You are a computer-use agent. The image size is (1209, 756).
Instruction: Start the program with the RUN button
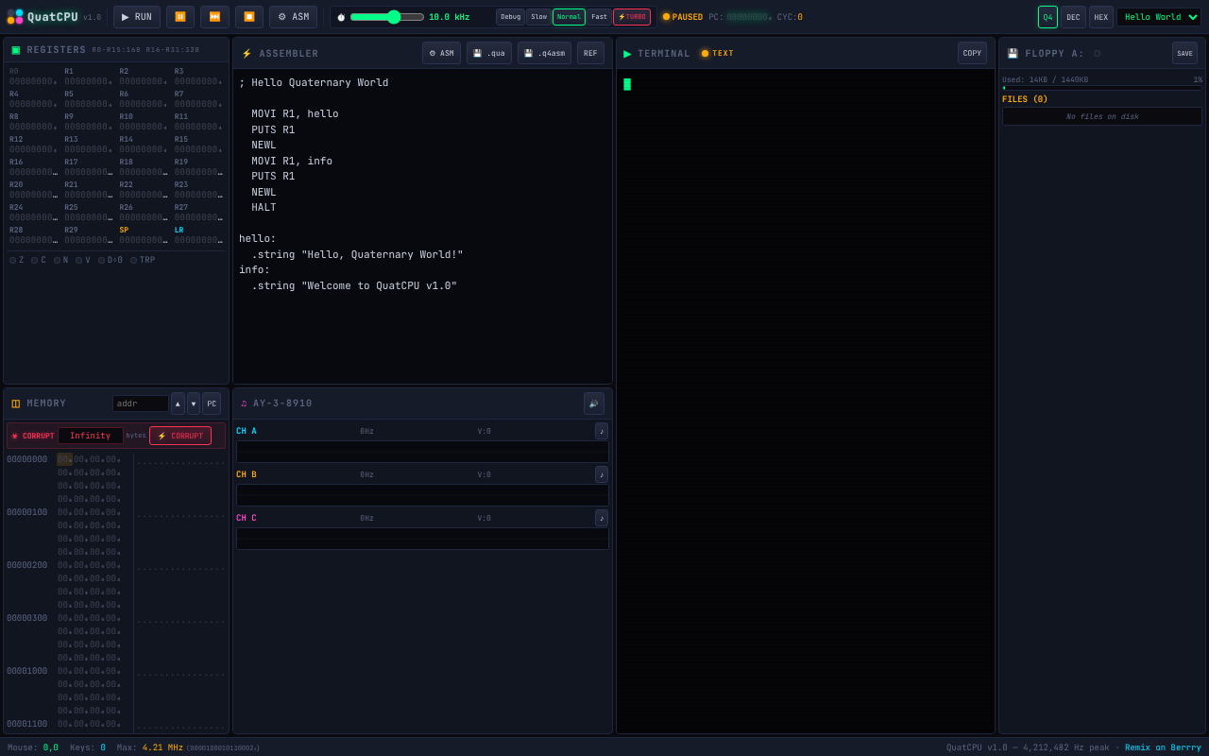(137, 17)
